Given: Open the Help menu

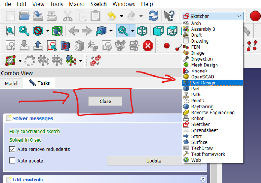Looking at the screenshot, I should [x=147, y=4].
